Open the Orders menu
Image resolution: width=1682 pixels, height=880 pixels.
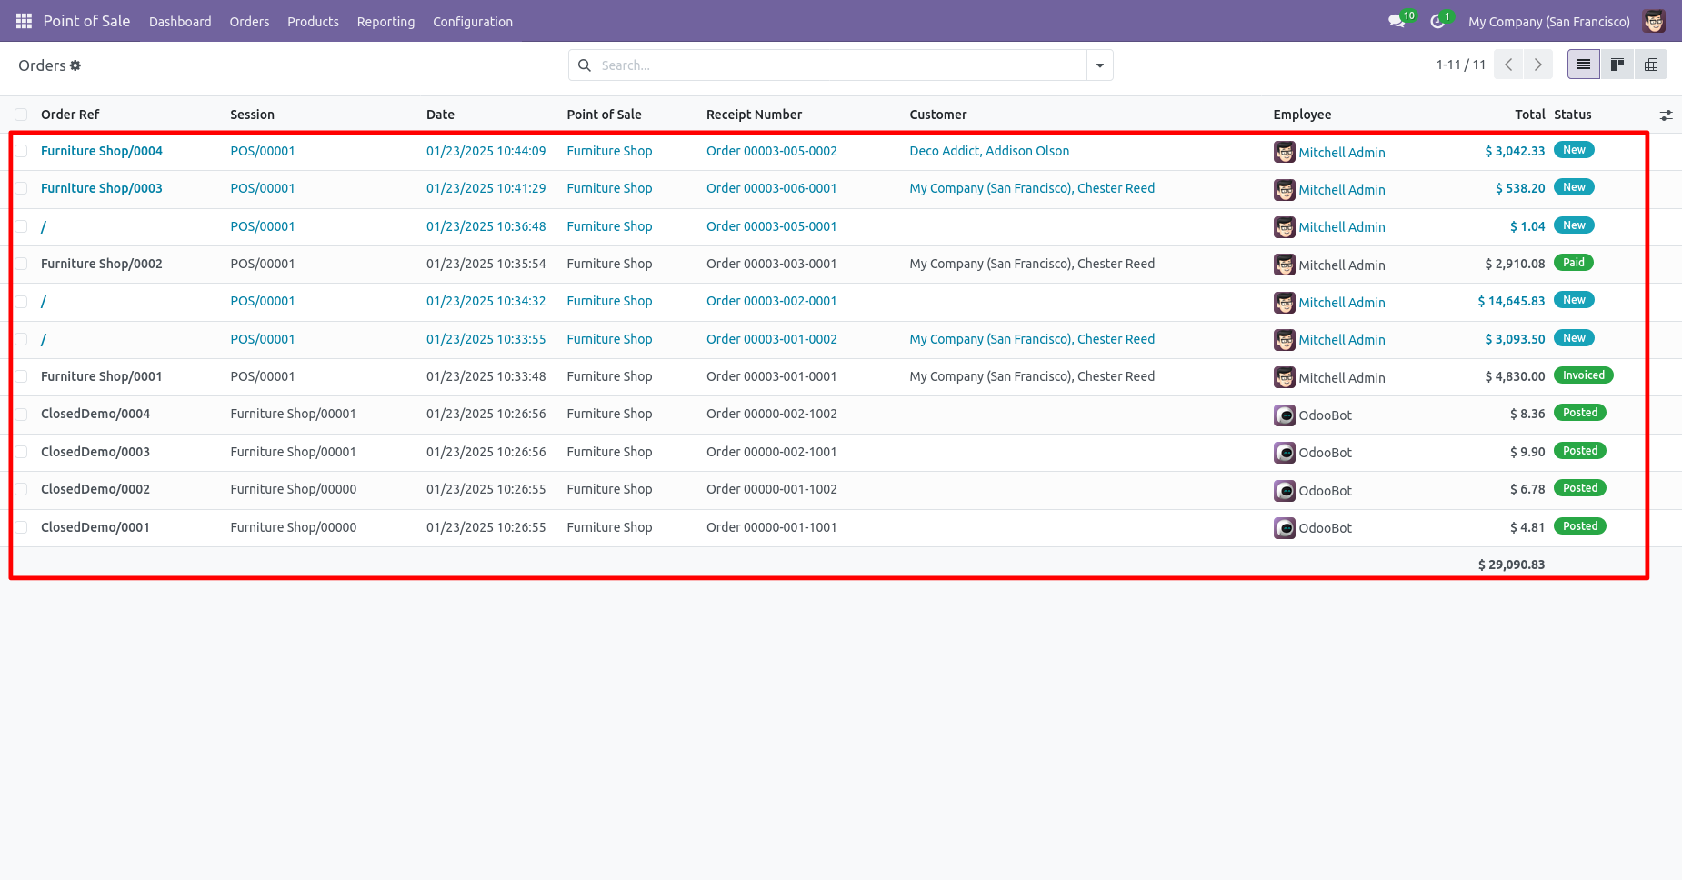pos(249,22)
